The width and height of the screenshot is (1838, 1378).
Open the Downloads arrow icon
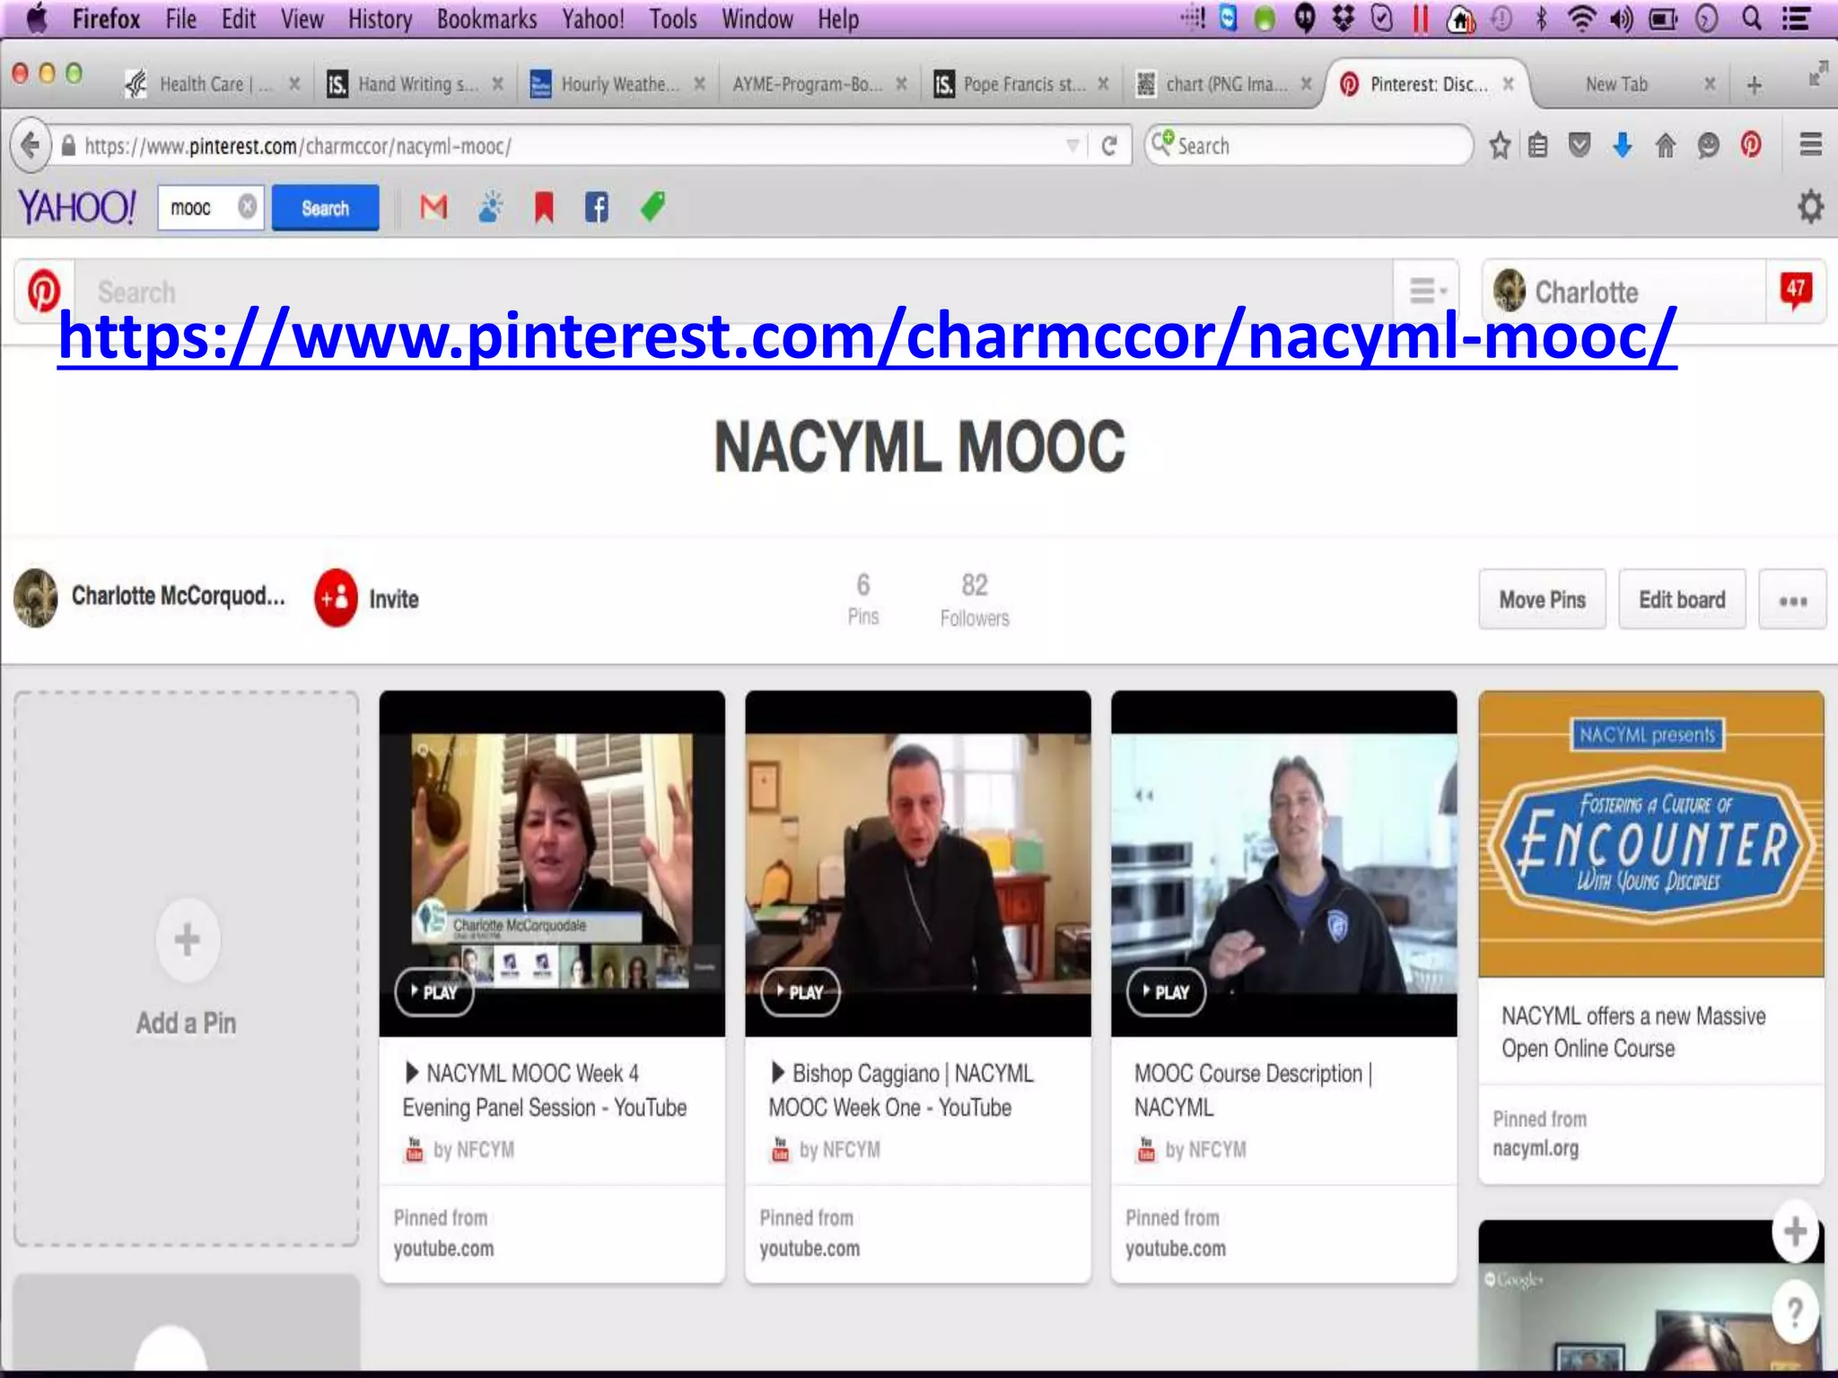(1623, 145)
